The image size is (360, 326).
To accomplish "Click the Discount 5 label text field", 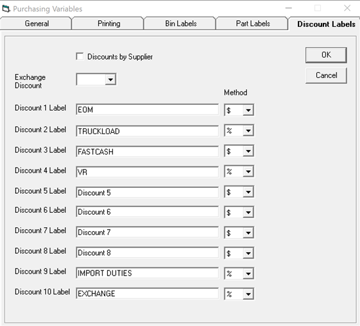I will coord(147,192).
